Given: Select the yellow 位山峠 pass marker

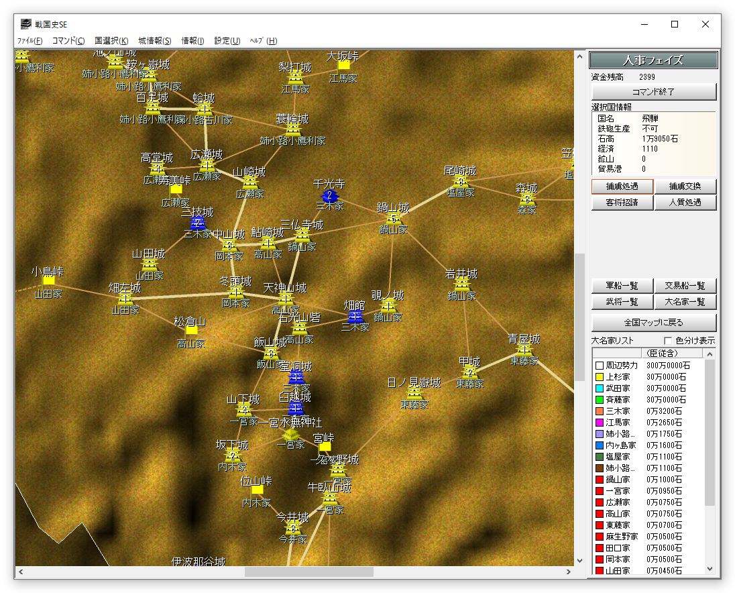Looking at the screenshot, I should [257, 490].
